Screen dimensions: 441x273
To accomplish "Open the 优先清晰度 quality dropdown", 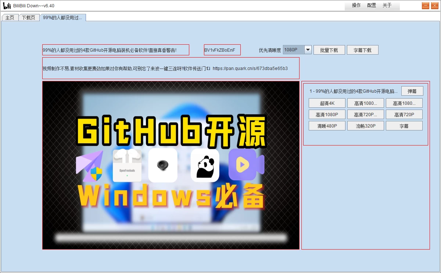I will pyautogui.click(x=307, y=49).
